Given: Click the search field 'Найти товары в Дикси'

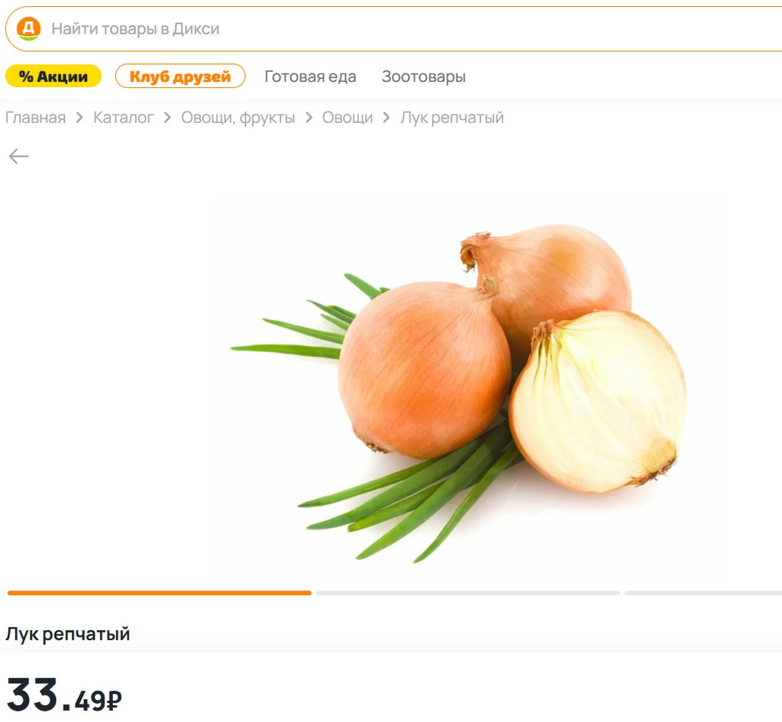Looking at the screenshot, I should click(394, 29).
